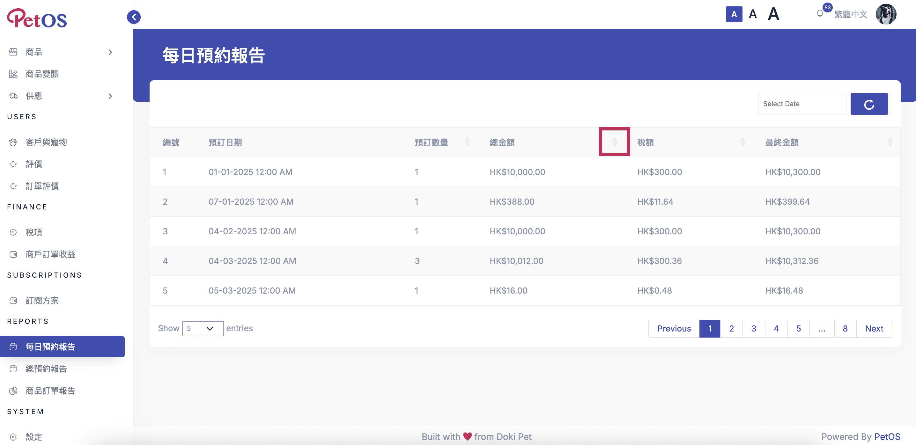Switch language from 繁體中文

pos(851,14)
